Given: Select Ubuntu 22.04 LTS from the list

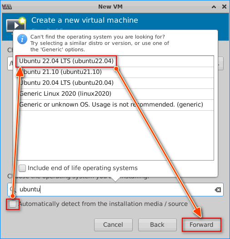Looking at the screenshot, I should [115, 61].
